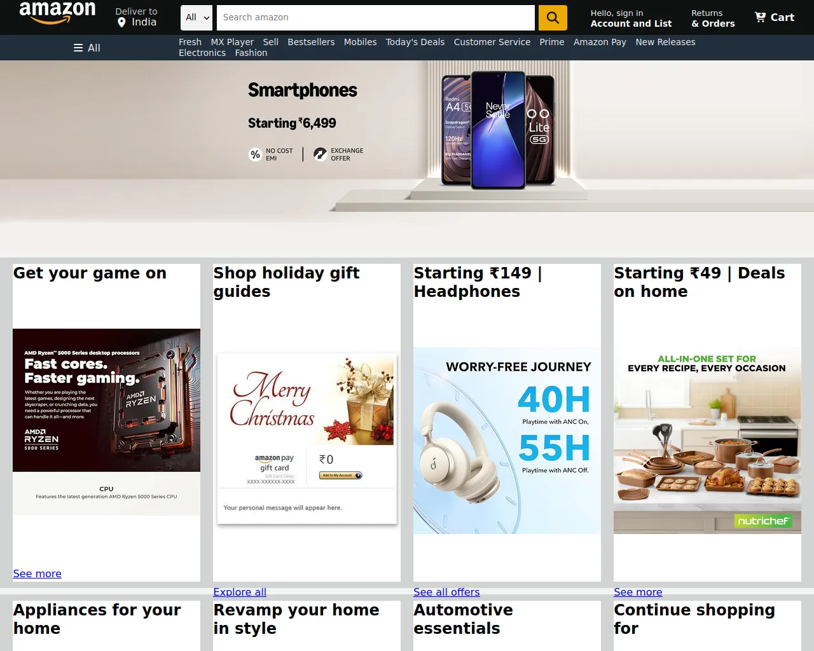The height and width of the screenshot is (651, 814).
Task: Click the AMD Ryzen CPU image
Action: [x=106, y=422]
